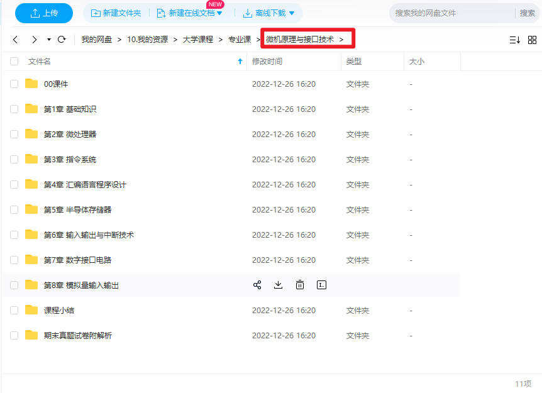
Task: Open folder name 第7章 数字接口电路
Action: 78,260
